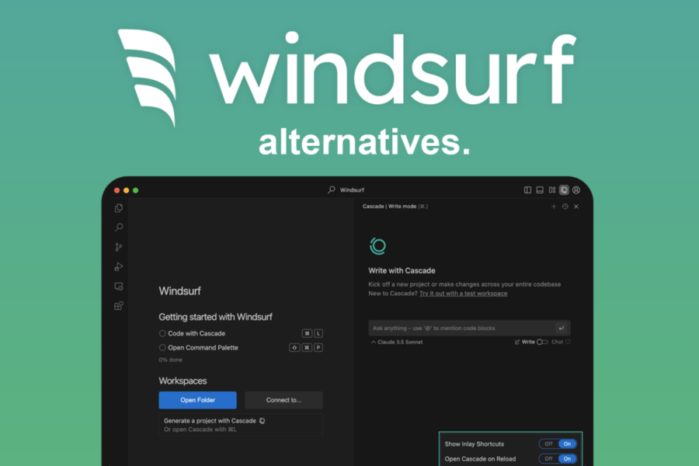This screenshot has height=466, width=699.
Task: Click the Write mode label
Action: click(528, 342)
